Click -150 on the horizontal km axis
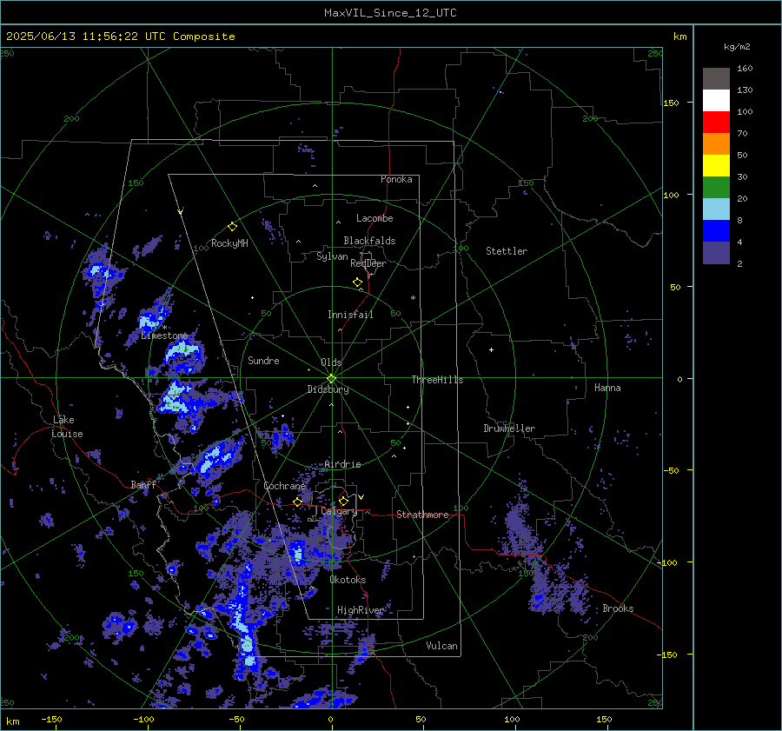The width and height of the screenshot is (782, 731). 51,720
